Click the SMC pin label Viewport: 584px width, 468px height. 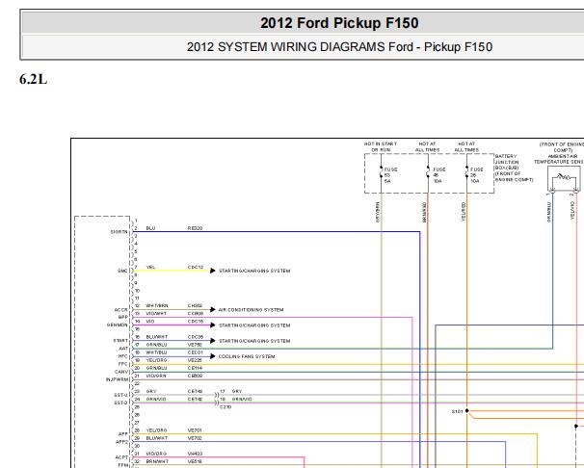click(x=122, y=272)
